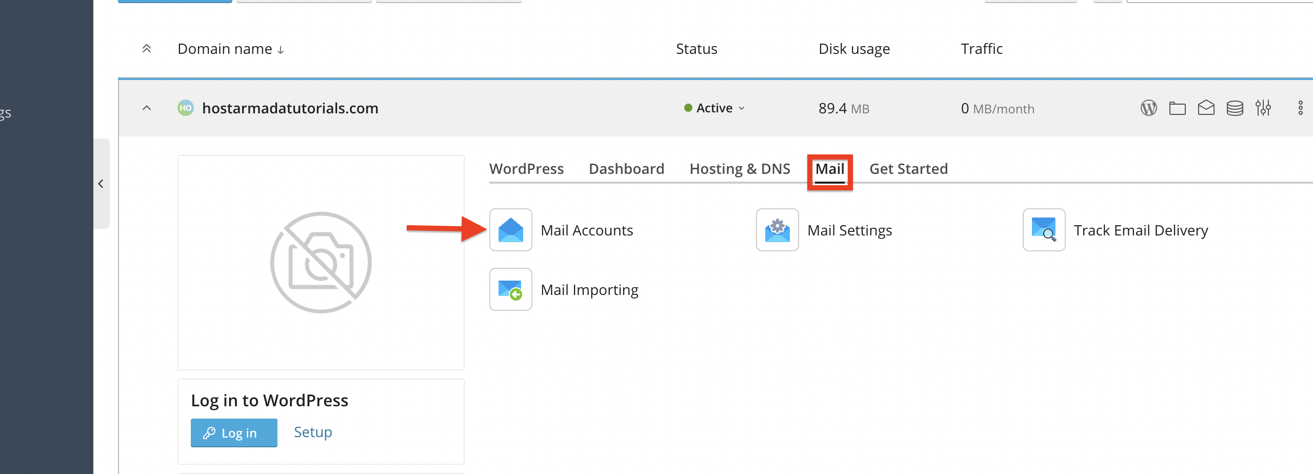Click the WordPress logo icon in domain row
The height and width of the screenshot is (474, 1313).
(x=1148, y=108)
